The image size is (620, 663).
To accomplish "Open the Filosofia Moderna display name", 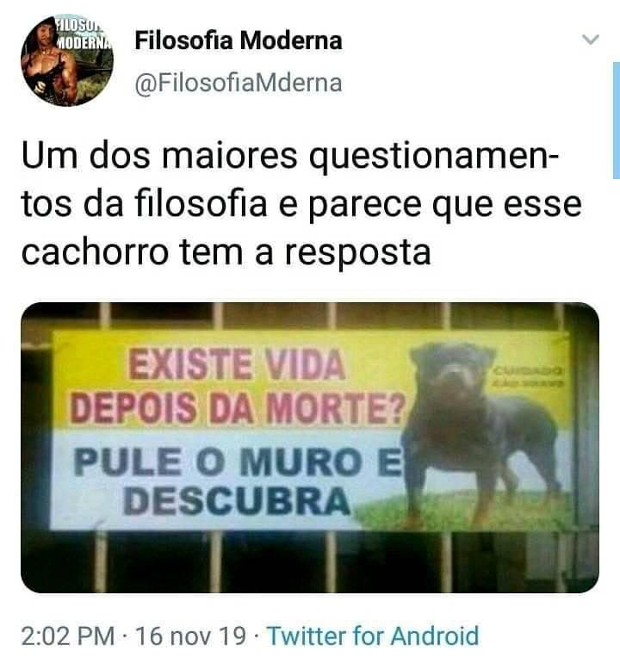I will pos(239,41).
